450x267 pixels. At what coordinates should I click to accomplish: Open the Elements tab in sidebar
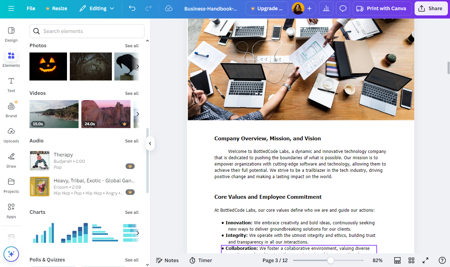(11, 59)
